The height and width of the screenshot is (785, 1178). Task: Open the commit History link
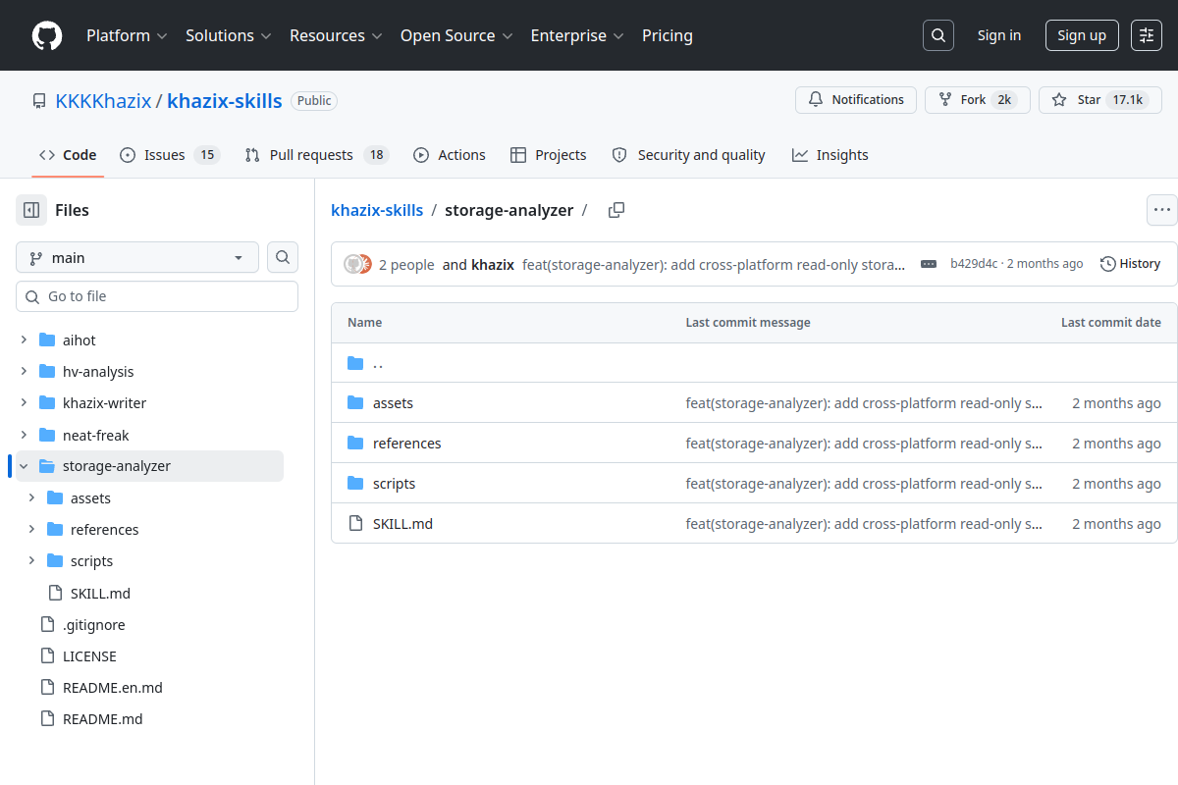click(1130, 264)
